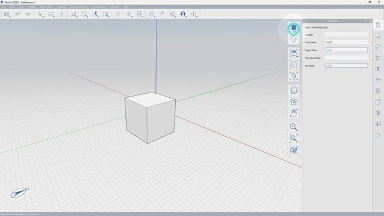This screenshot has width=384, height=216.
Task: Open the Materials palette icon
Action: (x=378, y=47)
